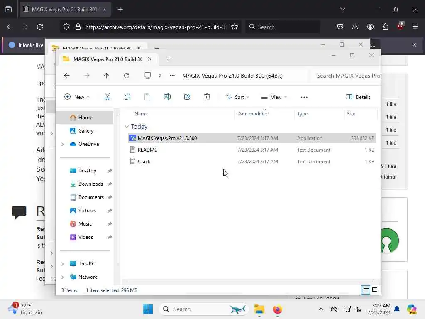Open a new Firefox tab

coord(120,10)
